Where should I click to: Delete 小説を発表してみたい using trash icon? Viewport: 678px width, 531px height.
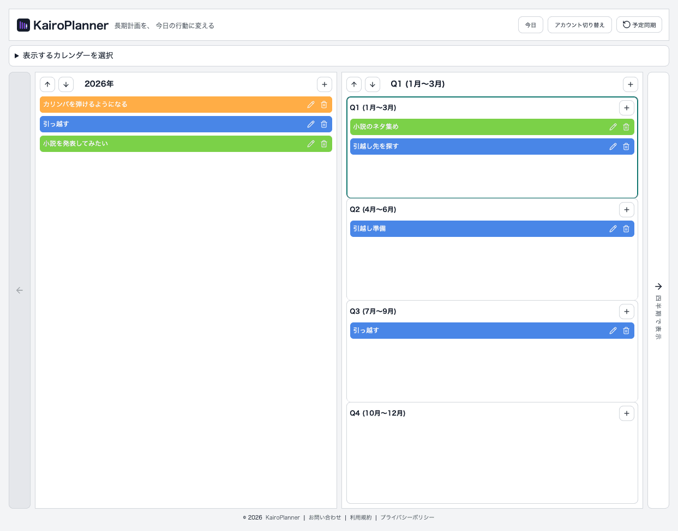coord(323,144)
